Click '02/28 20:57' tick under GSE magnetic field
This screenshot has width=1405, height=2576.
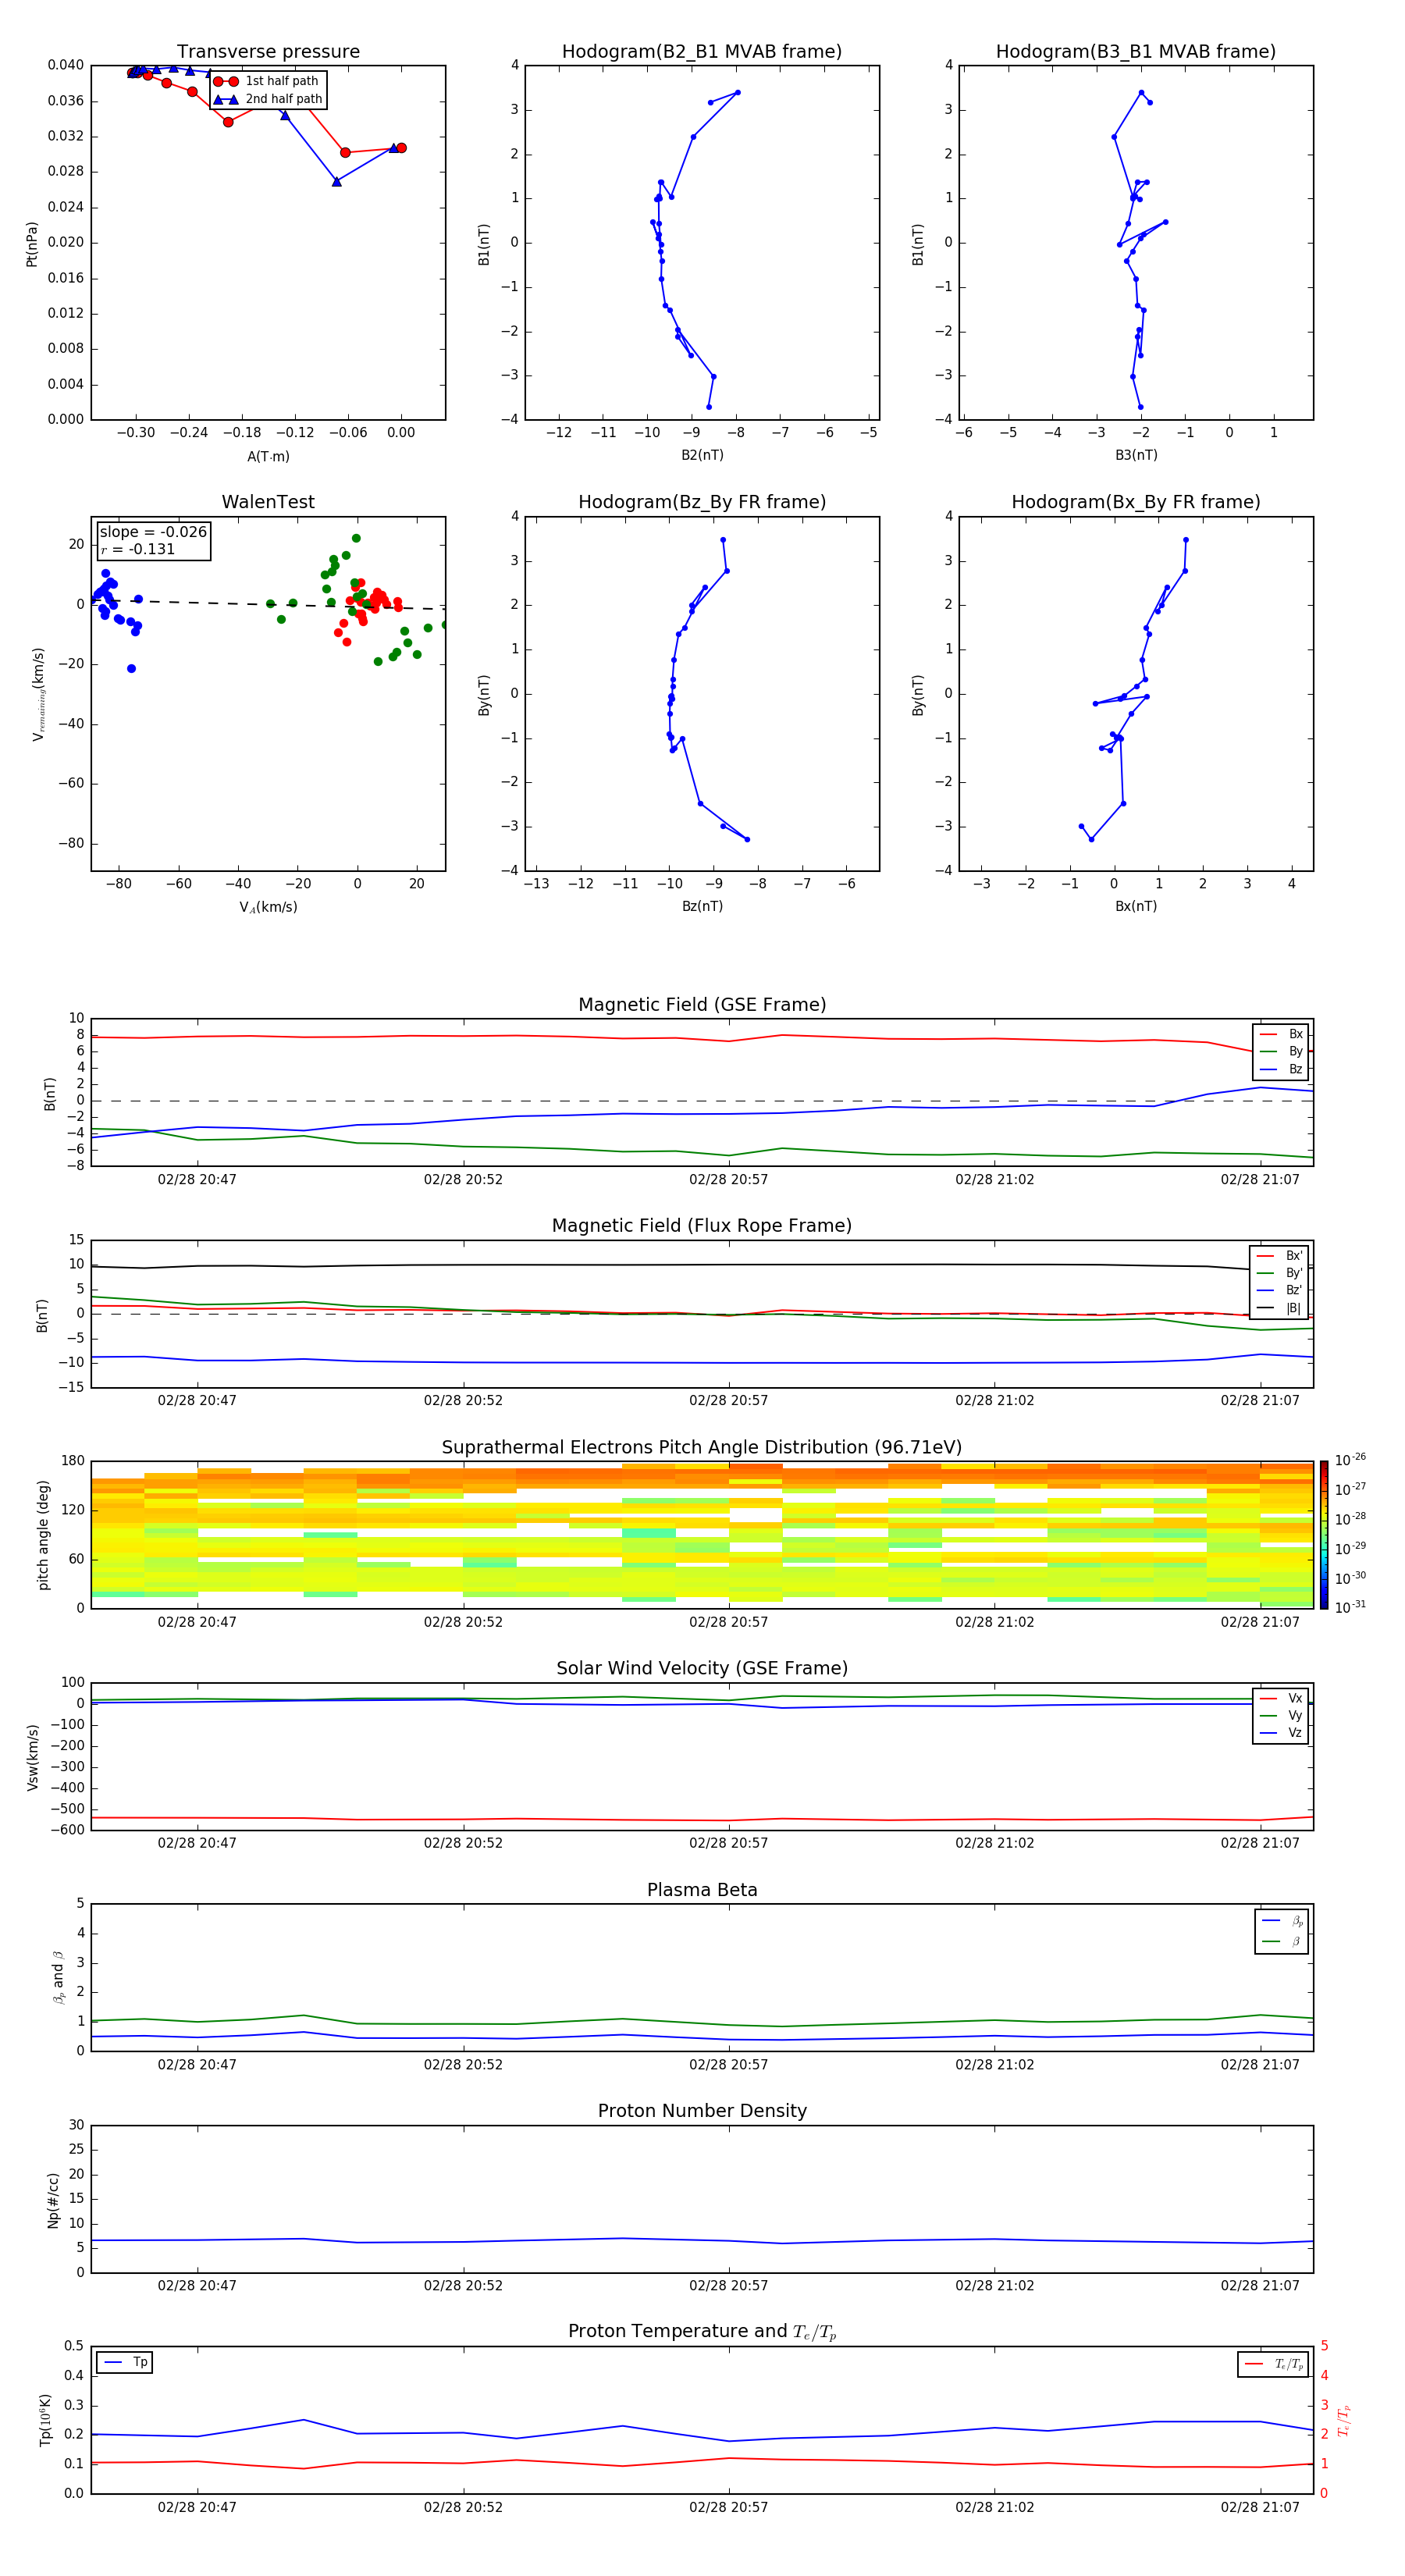(728, 1180)
